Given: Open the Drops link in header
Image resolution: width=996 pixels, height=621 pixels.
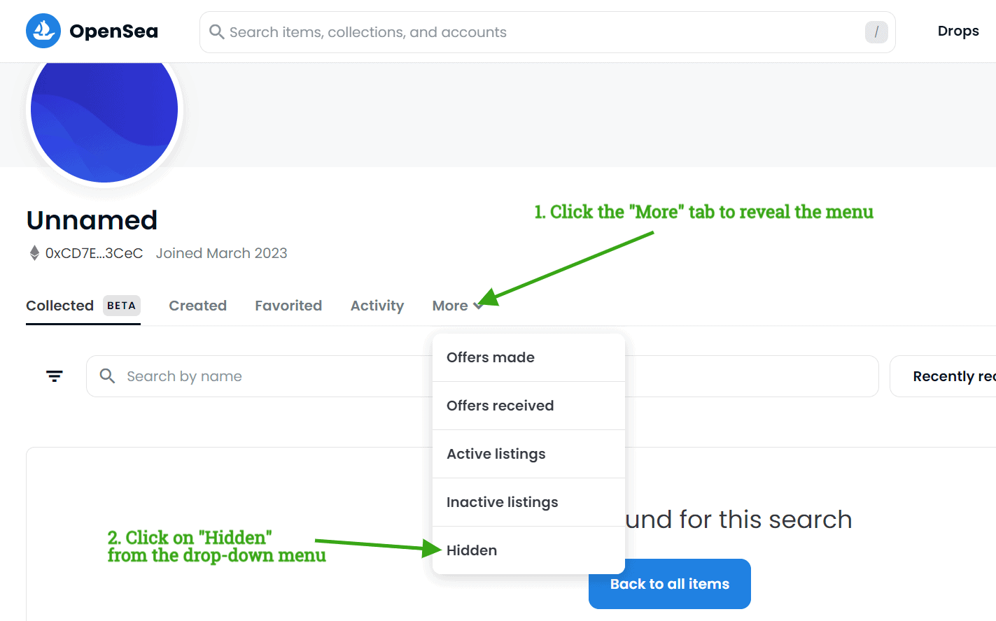Looking at the screenshot, I should 958,31.
